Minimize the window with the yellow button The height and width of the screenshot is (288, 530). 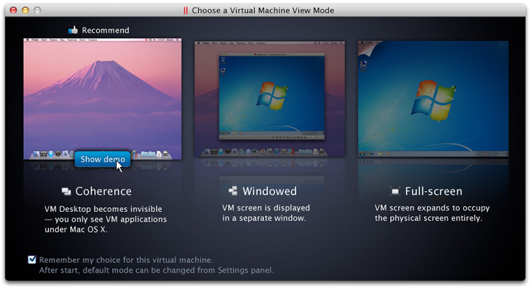25,11
